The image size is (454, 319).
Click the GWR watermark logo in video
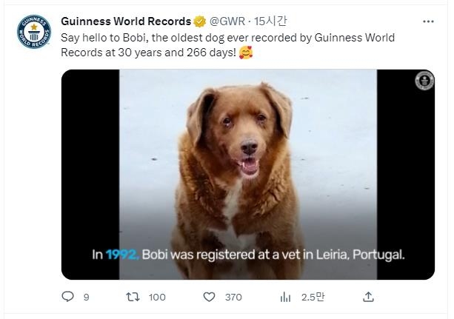424,81
